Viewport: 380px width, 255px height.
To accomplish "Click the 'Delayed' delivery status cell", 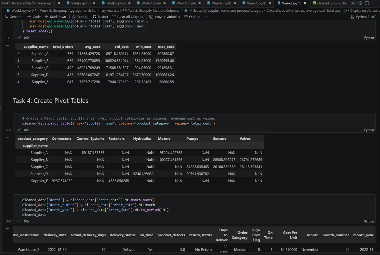I will (x=129, y=250).
